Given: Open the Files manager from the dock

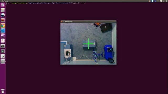Looking at the screenshot, I should (3, 10).
